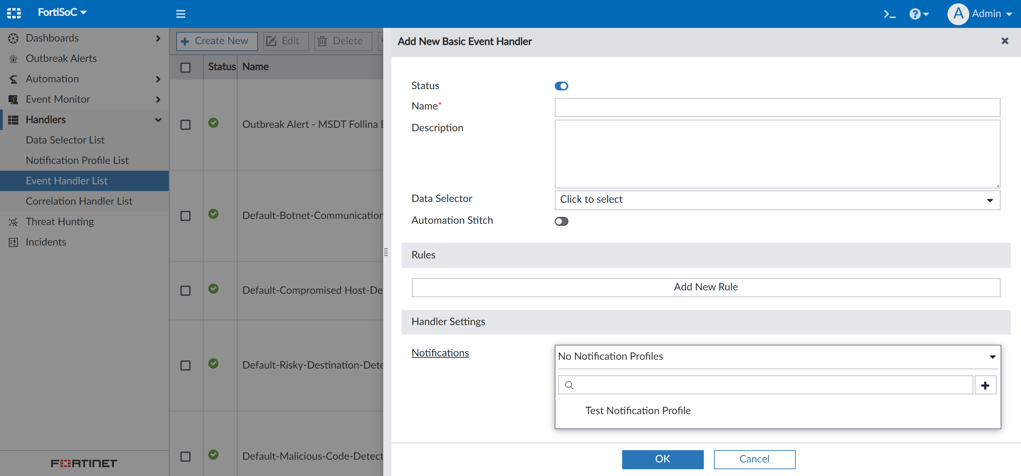Click the Name input field
This screenshot has height=476, width=1021.
pos(777,107)
